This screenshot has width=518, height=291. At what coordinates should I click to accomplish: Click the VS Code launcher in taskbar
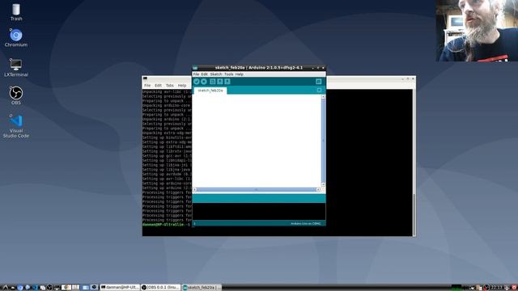(35, 288)
